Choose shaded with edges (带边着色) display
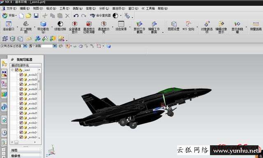 (43, 27)
